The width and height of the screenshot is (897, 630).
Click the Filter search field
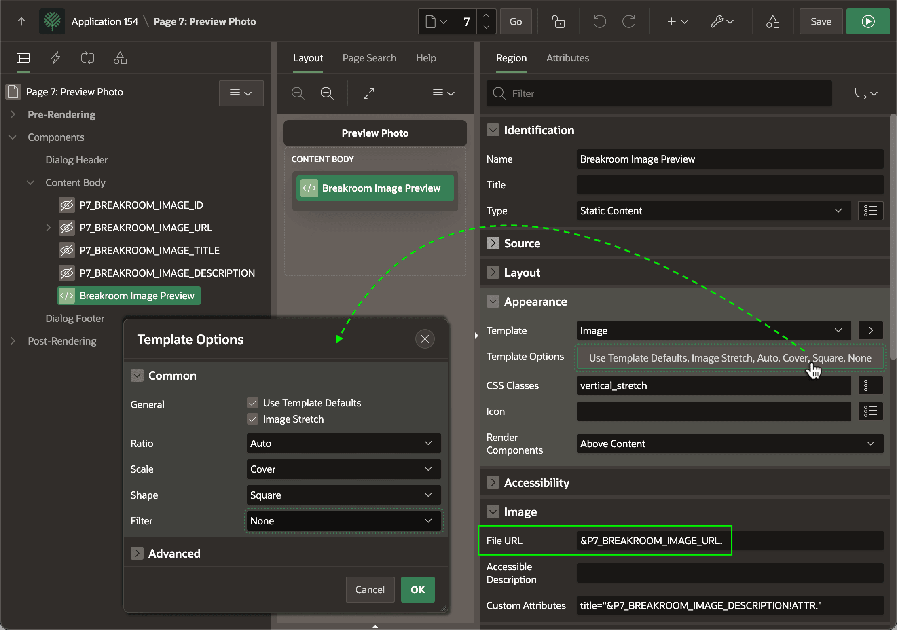pos(659,93)
